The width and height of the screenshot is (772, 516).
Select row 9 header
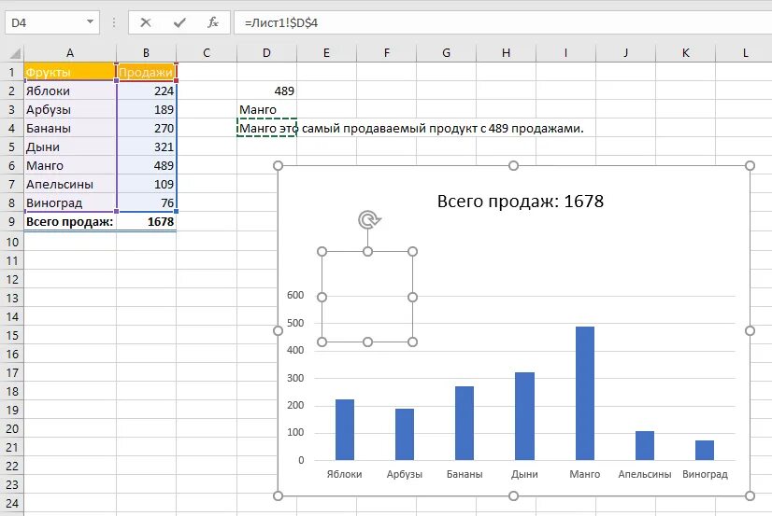click(x=12, y=222)
